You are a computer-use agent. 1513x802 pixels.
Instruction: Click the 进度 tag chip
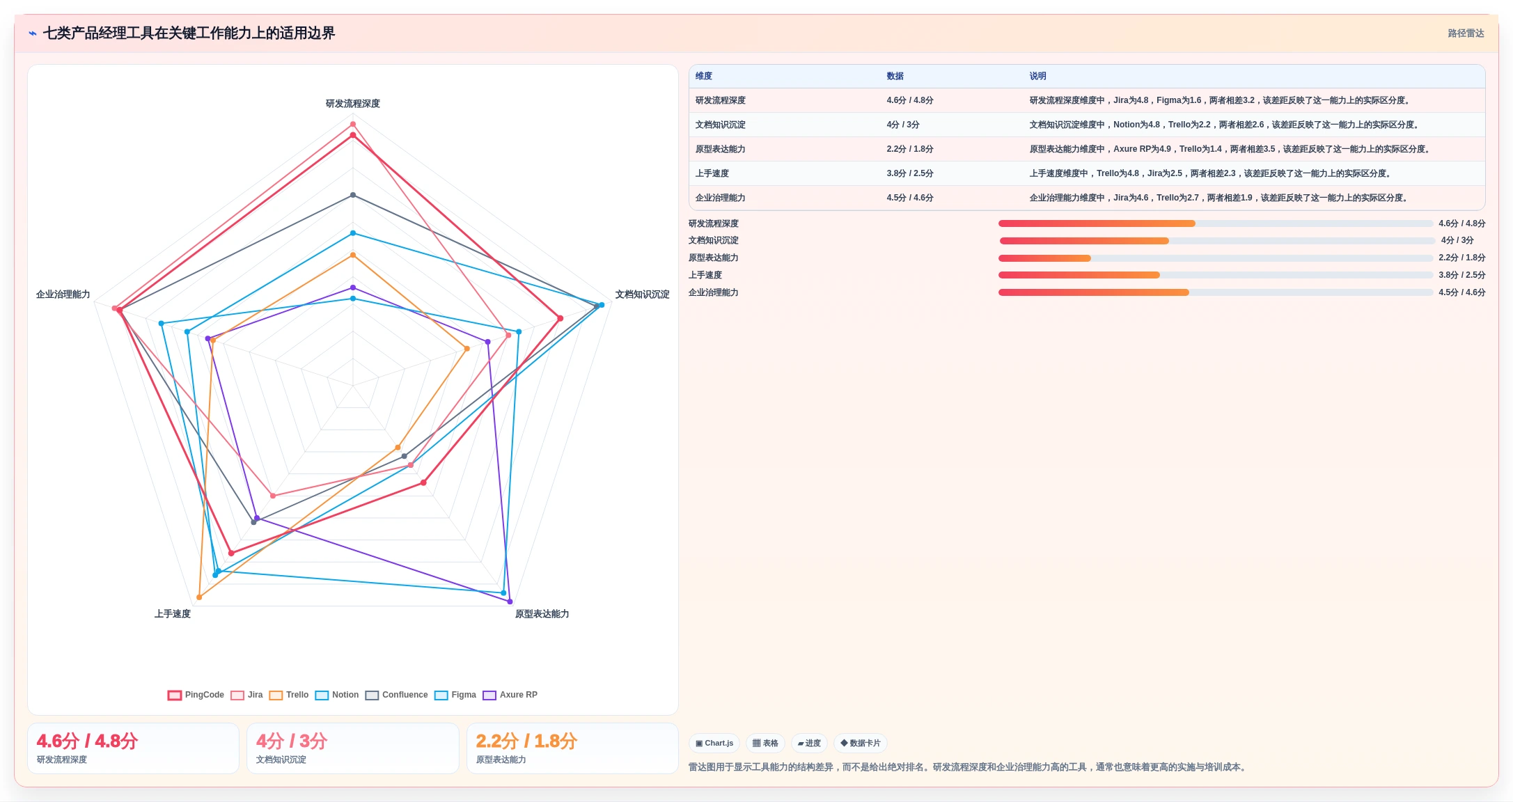[809, 743]
